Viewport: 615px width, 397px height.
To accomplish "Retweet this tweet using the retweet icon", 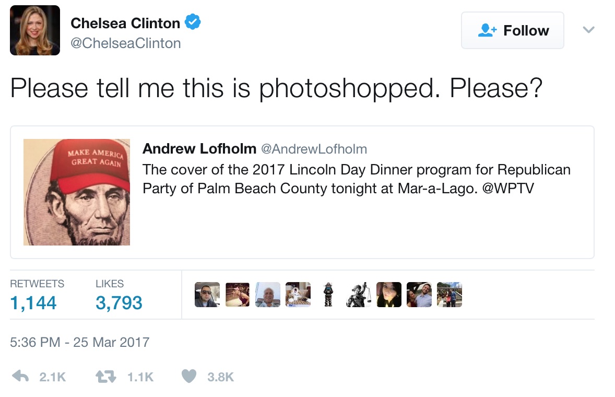I will click(x=108, y=376).
